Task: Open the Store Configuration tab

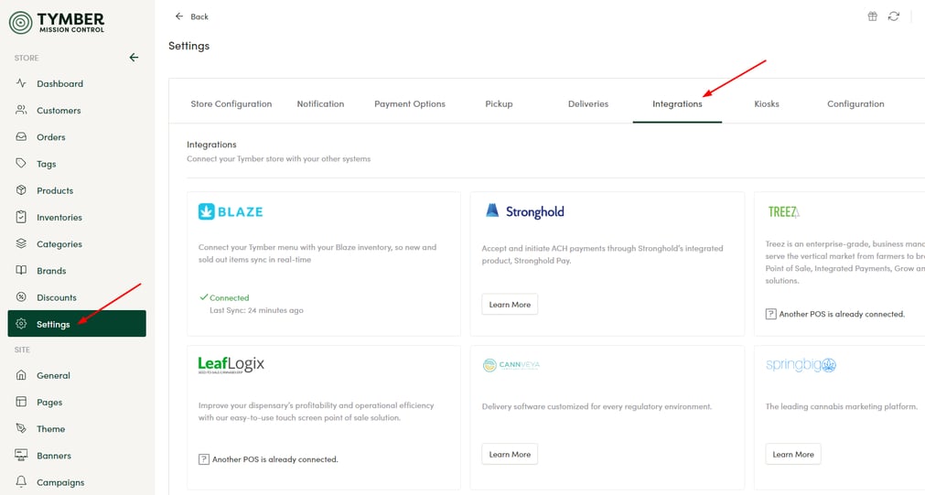Action: click(231, 103)
